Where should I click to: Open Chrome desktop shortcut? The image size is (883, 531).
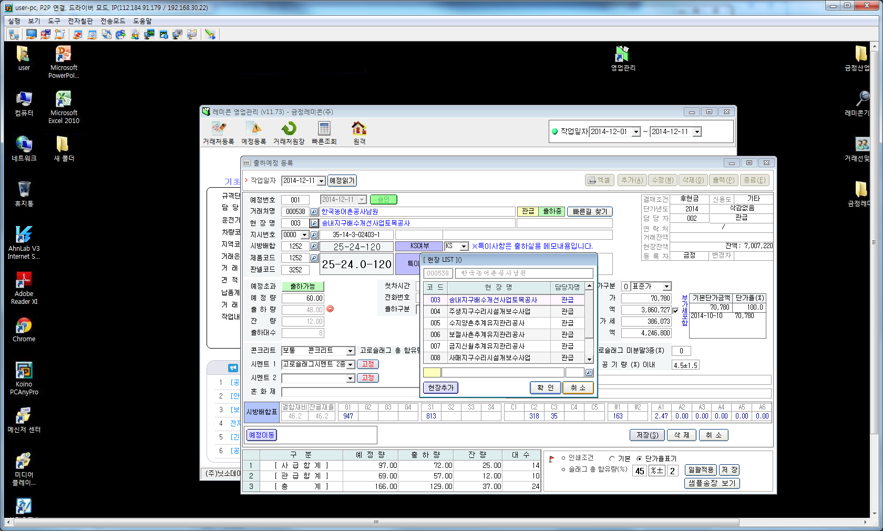(x=24, y=330)
